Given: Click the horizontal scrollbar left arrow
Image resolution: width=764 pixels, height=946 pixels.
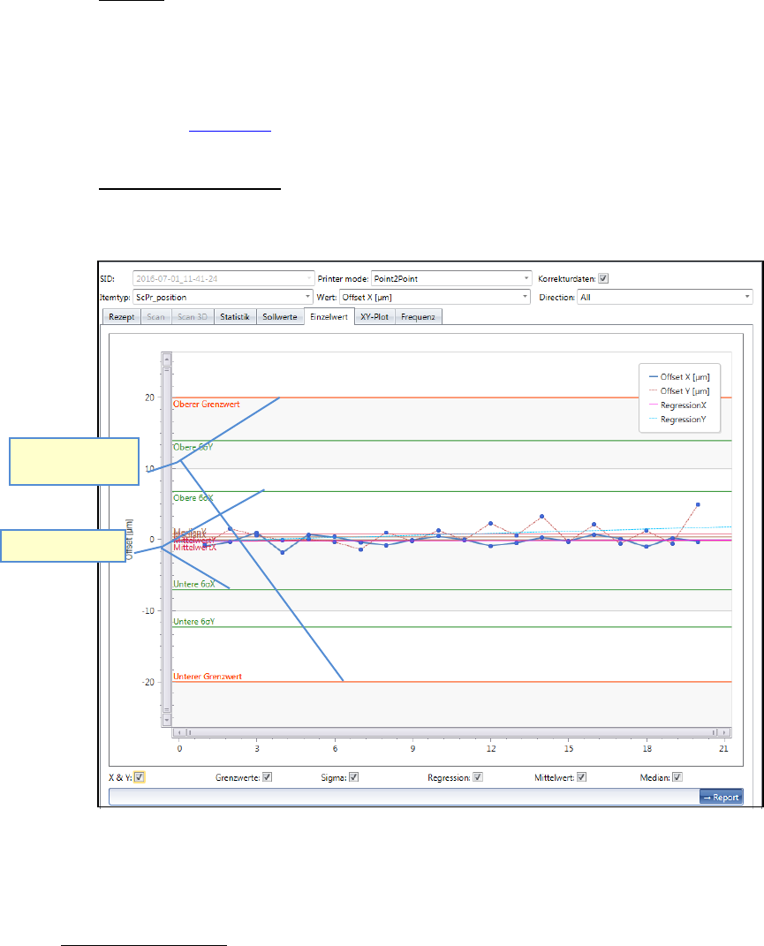Looking at the screenshot, I should coord(178,732).
